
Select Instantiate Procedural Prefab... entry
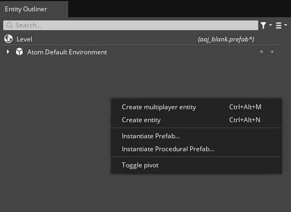click(197, 149)
